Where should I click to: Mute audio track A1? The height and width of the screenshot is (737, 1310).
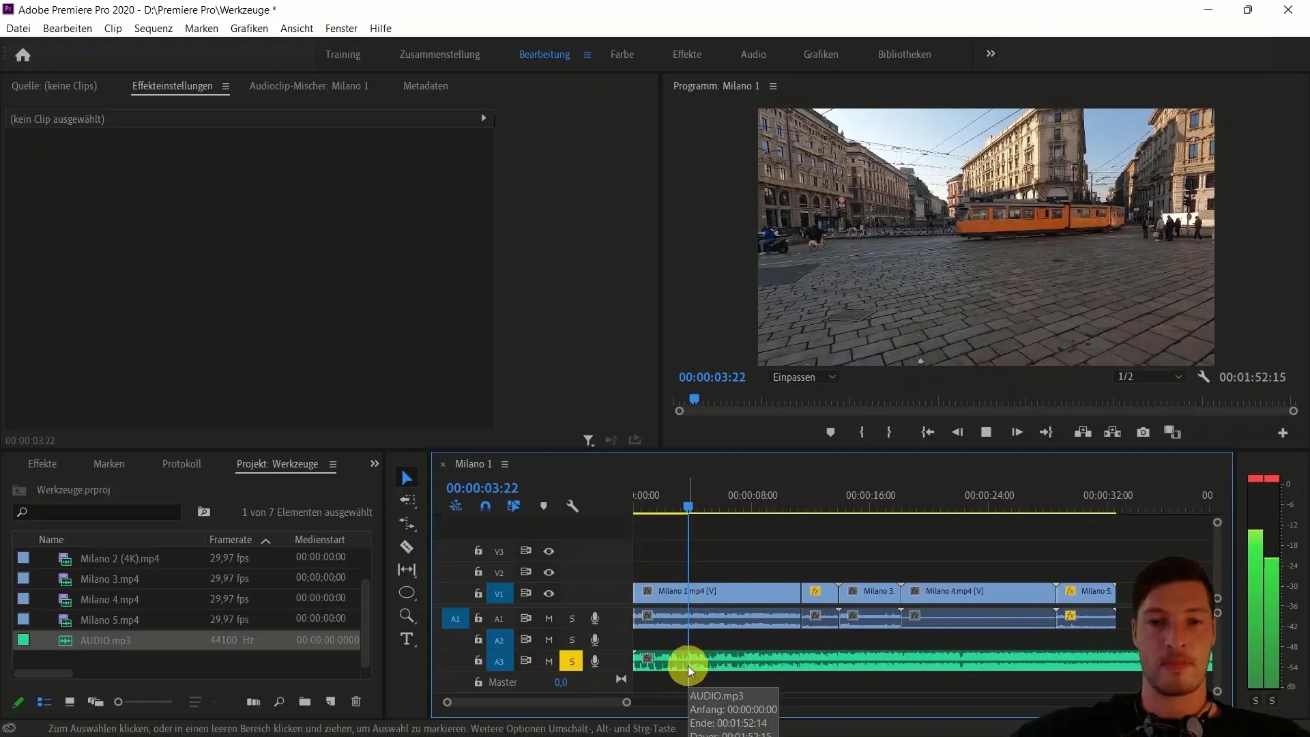pyautogui.click(x=549, y=618)
